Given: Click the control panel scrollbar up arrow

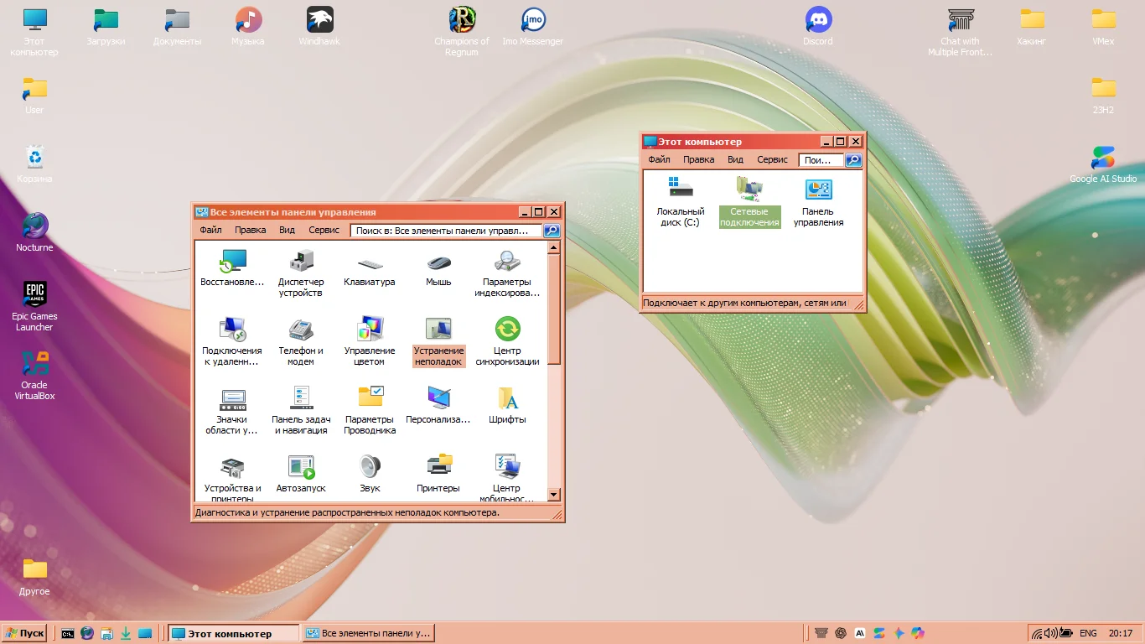Looking at the screenshot, I should click(x=553, y=247).
